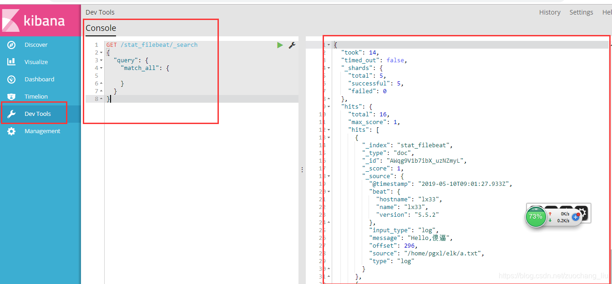Open the History panel
This screenshot has height=284, width=612.
(550, 12)
